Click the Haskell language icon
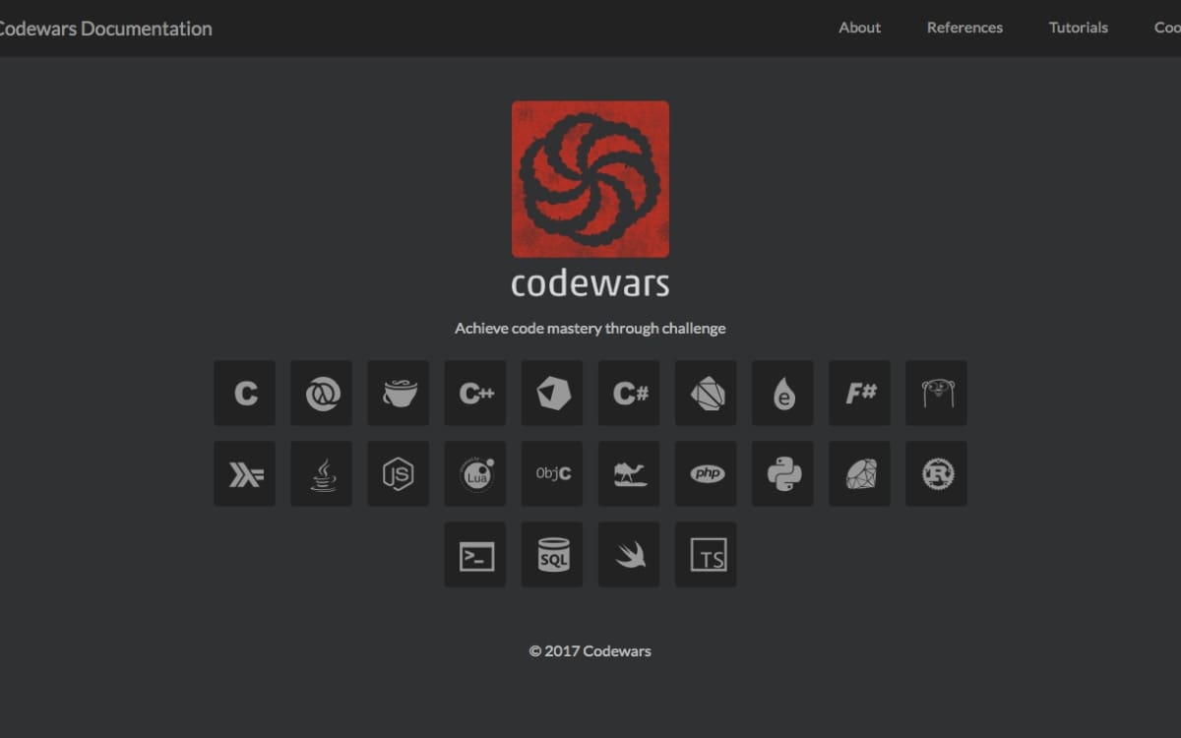Screen dimensions: 1181x738 point(244,473)
